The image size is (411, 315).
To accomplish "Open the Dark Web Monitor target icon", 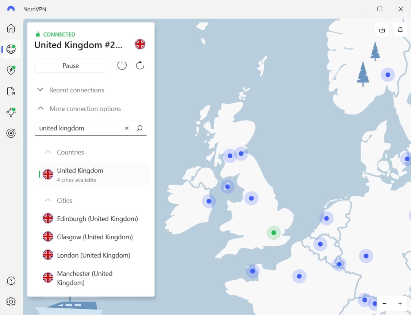I will pos(11,133).
